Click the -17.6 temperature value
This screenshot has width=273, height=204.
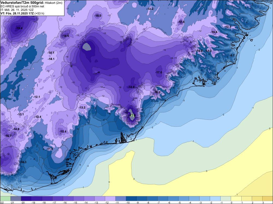click(x=159, y=72)
